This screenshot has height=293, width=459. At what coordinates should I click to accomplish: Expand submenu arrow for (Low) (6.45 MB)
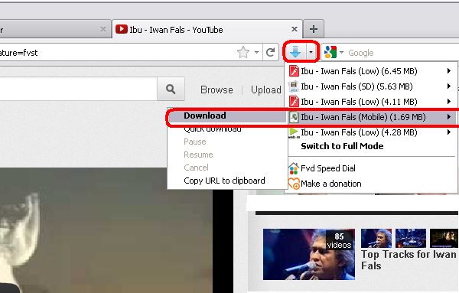pos(449,71)
